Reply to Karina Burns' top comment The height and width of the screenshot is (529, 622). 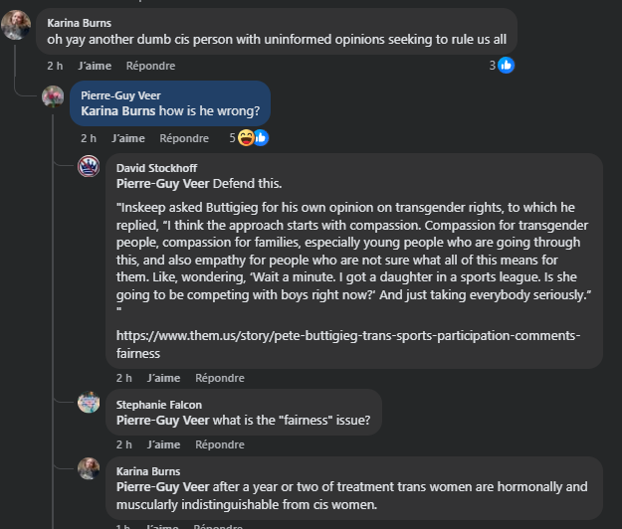point(150,66)
